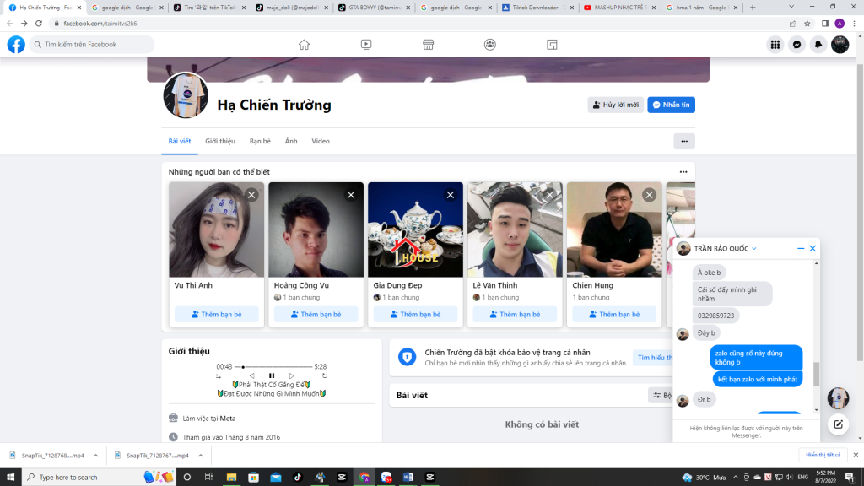The image size is (864, 486).
Task: Open the Messenger icon in top bar
Action: (x=796, y=45)
